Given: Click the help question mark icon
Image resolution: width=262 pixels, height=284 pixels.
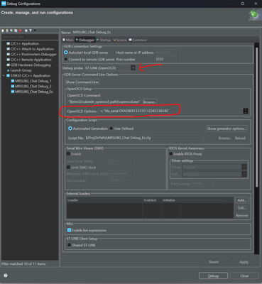Looking at the screenshot, I should pyautogui.click(x=6, y=275).
